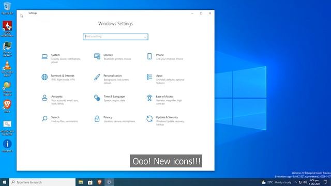The image size is (331, 186).
Task: Click the Network & Internet label
Action: [x=63, y=76]
